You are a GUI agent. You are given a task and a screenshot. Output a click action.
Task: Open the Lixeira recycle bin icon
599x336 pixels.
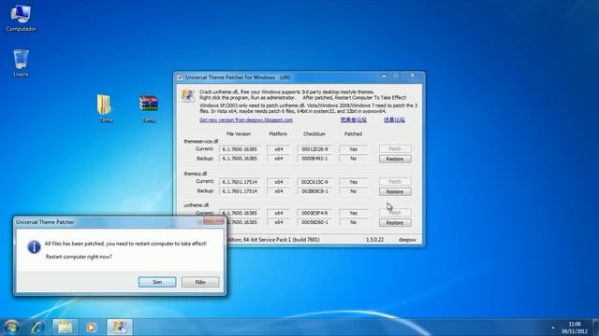coord(21,63)
